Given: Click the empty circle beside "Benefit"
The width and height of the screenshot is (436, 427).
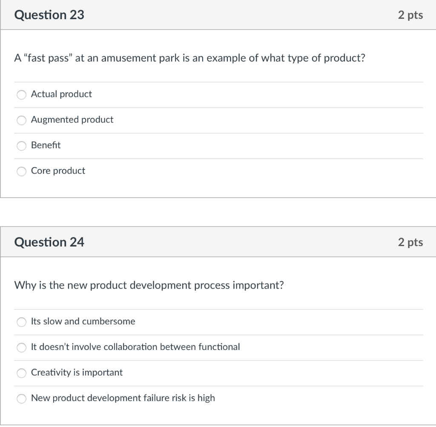Looking at the screenshot, I should click(21, 146).
